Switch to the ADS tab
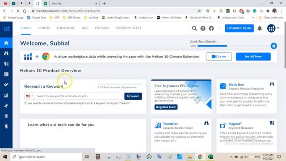 point(85,28)
